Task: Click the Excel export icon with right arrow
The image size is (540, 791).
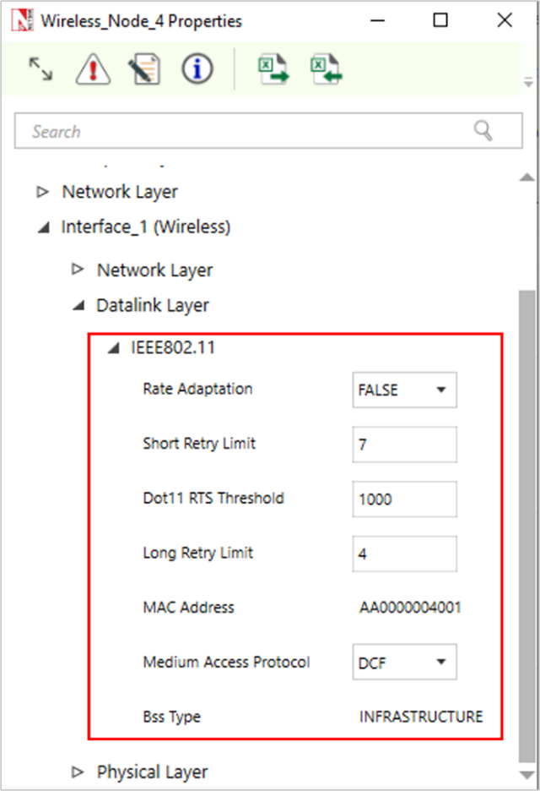Action: [x=273, y=69]
